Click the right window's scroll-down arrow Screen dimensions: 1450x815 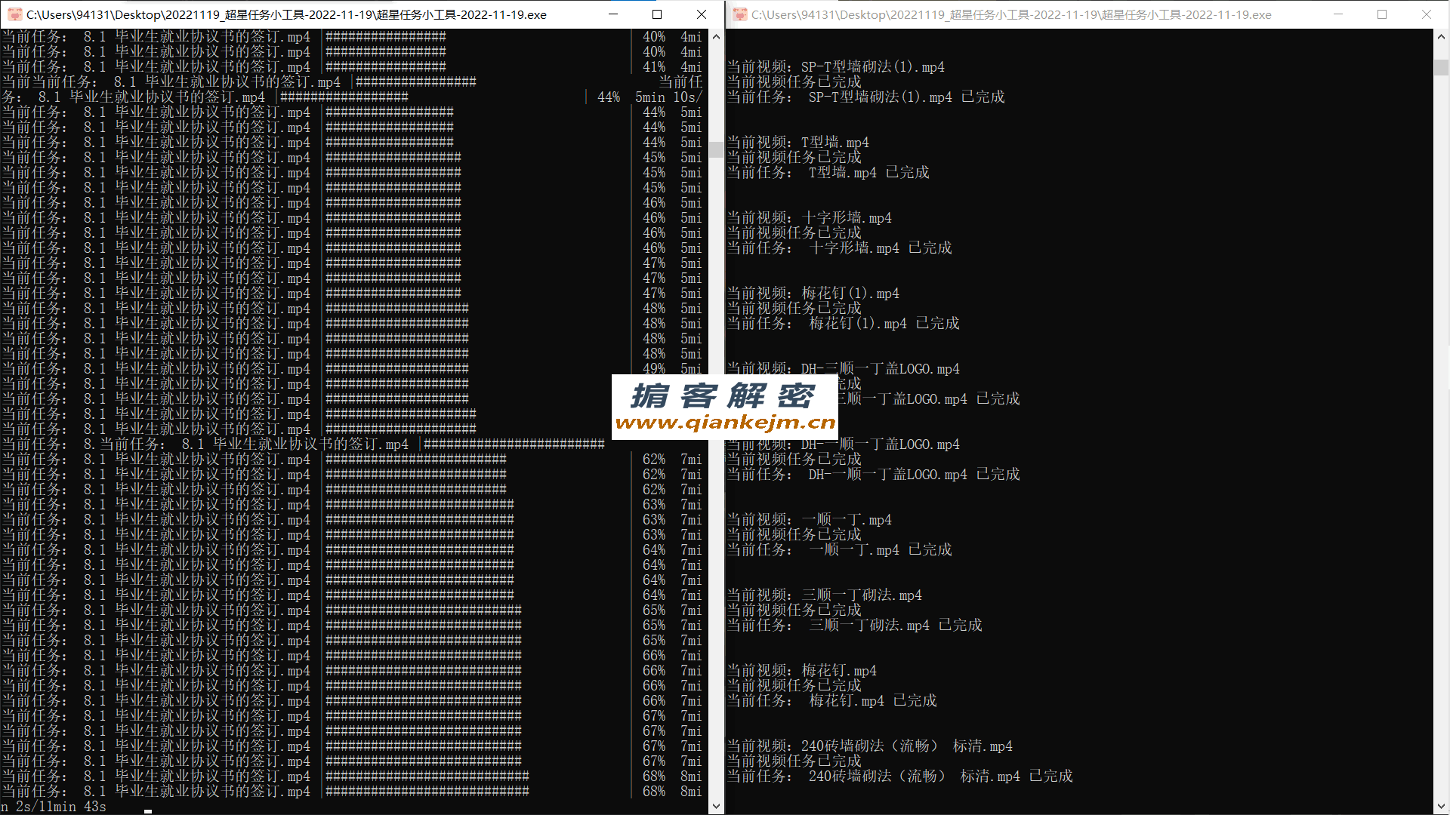pos(1441,807)
